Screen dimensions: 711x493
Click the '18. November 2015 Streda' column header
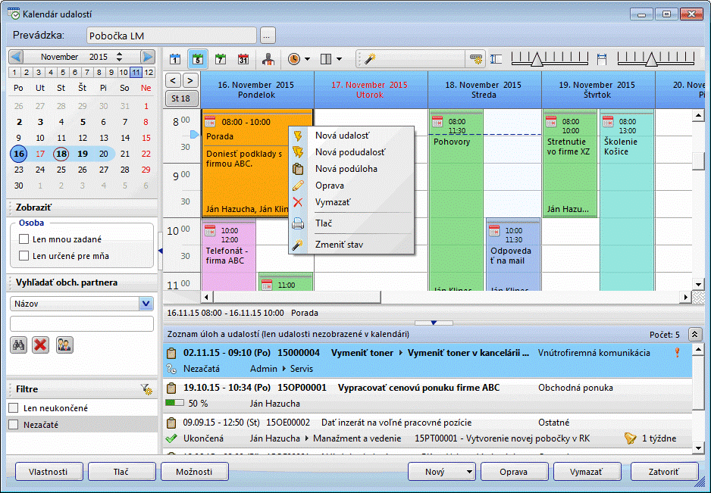pos(484,89)
